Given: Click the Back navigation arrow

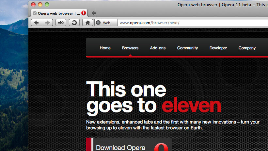Looking at the screenshot, I should point(37,23).
